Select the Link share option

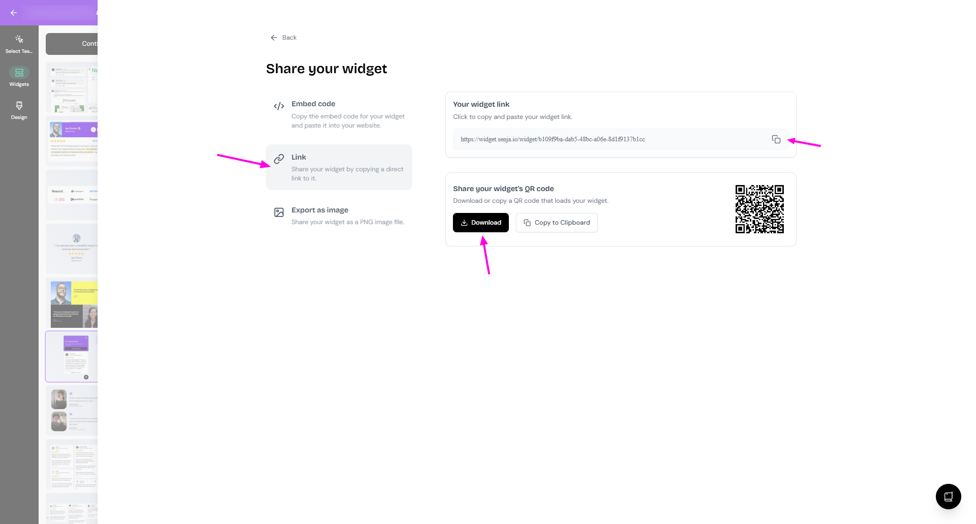(339, 167)
